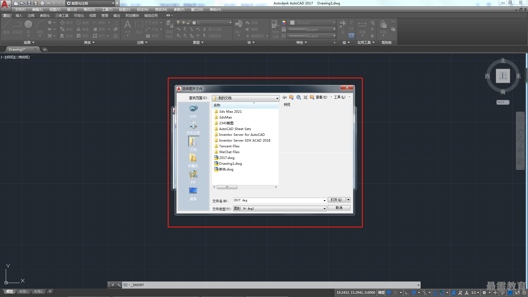The image size is (528, 297).
Task: Click the Undo arrow icon
Action: (49, 3)
